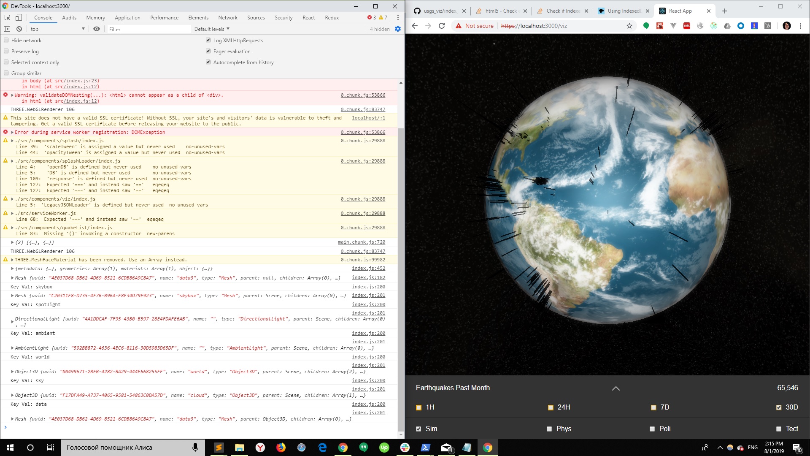Viewport: 810px width, 456px height.
Task: Click the clear console icon
Action: (x=19, y=29)
